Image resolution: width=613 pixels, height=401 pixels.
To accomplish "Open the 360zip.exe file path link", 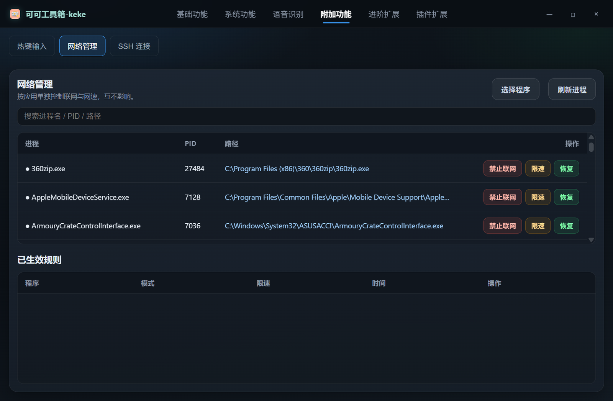I will (x=297, y=169).
